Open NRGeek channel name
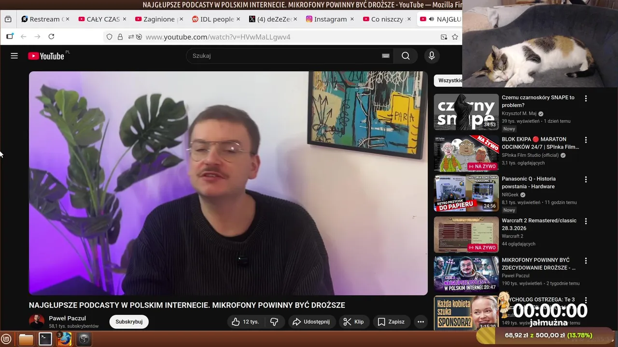 click(x=510, y=195)
